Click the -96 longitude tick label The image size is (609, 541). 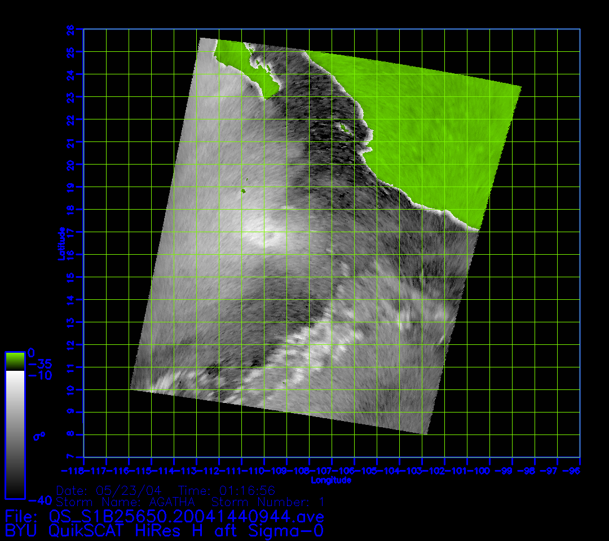[573, 471]
